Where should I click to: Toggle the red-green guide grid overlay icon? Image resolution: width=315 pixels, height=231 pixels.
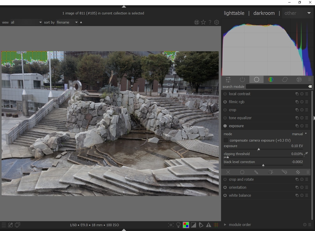click(216, 225)
